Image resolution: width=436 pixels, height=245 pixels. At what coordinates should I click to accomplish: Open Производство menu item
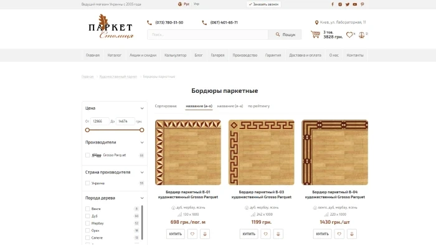coord(245,55)
